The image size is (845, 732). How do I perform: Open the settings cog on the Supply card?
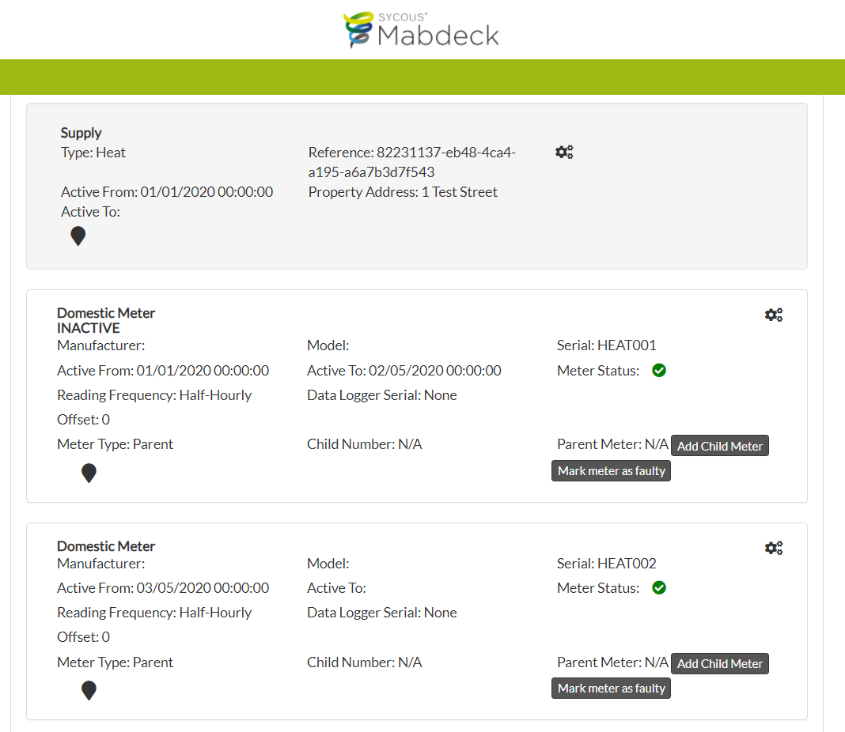pyautogui.click(x=564, y=152)
